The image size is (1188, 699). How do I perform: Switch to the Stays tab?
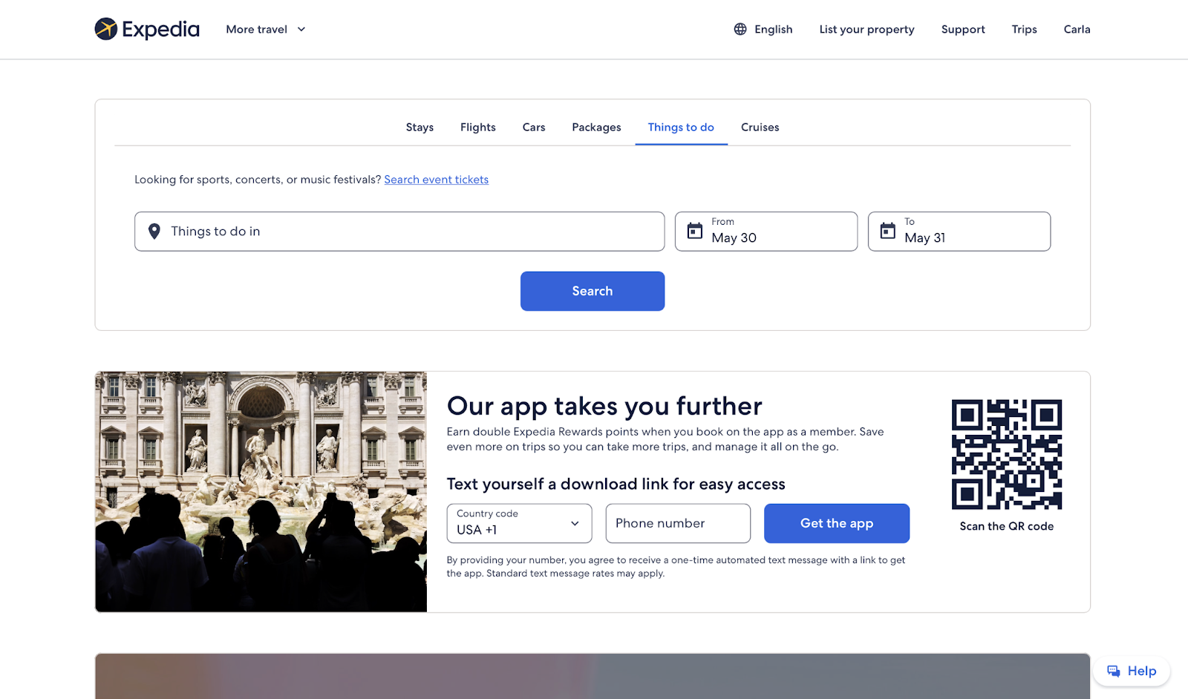pos(420,127)
